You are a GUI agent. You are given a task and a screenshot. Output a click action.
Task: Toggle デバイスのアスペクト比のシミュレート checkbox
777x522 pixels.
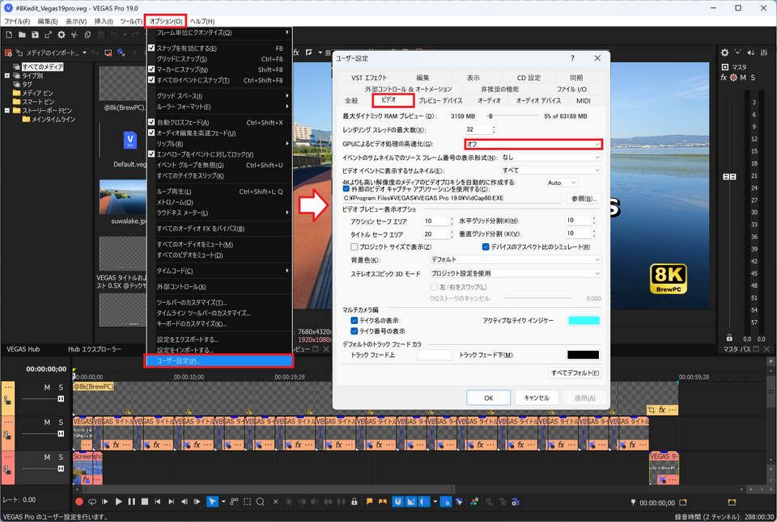tap(486, 246)
